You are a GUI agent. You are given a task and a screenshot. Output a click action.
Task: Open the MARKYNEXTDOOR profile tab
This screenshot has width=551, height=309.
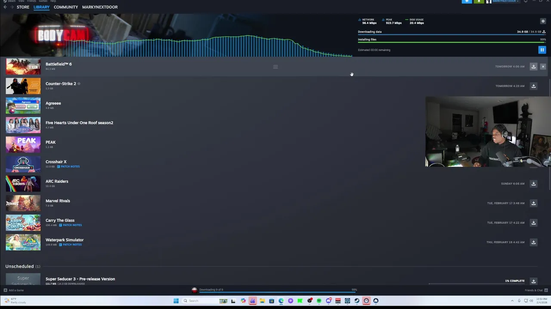pos(100,7)
